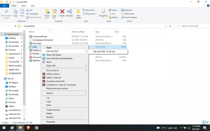
Task: Click the Cut scissors icon in ribbon
Action: pyautogui.click(x=28, y=10)
